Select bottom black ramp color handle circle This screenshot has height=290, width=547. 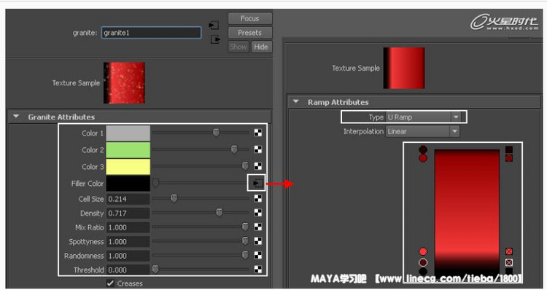(x=423, y=272)
